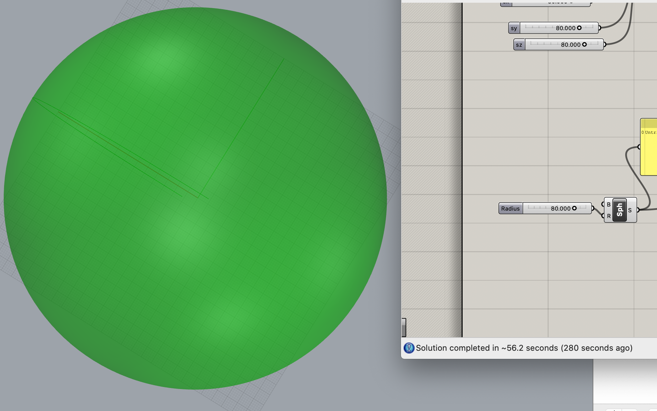This screenshot has width=657, height=411.
Task: Click the Radius slider output grip
Action: (x=592, y=208)
